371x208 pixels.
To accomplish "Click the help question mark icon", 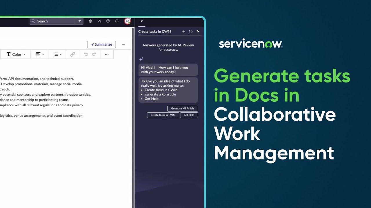I will pyautogui.click(x=108, y=21).
